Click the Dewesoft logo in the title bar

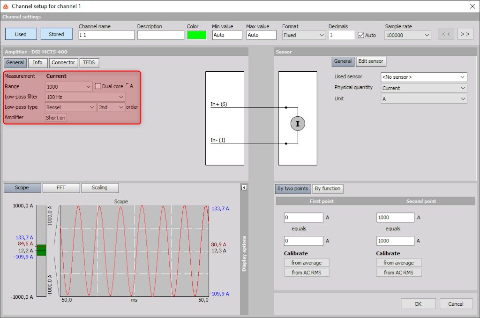[6, 6]
